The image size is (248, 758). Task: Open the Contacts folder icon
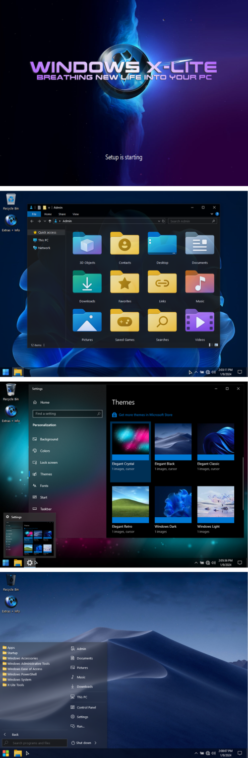(x=124, y=243)
